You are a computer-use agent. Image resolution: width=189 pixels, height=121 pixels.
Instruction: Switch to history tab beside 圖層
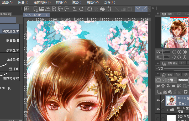pyautogui.click(x=178, y=75)
